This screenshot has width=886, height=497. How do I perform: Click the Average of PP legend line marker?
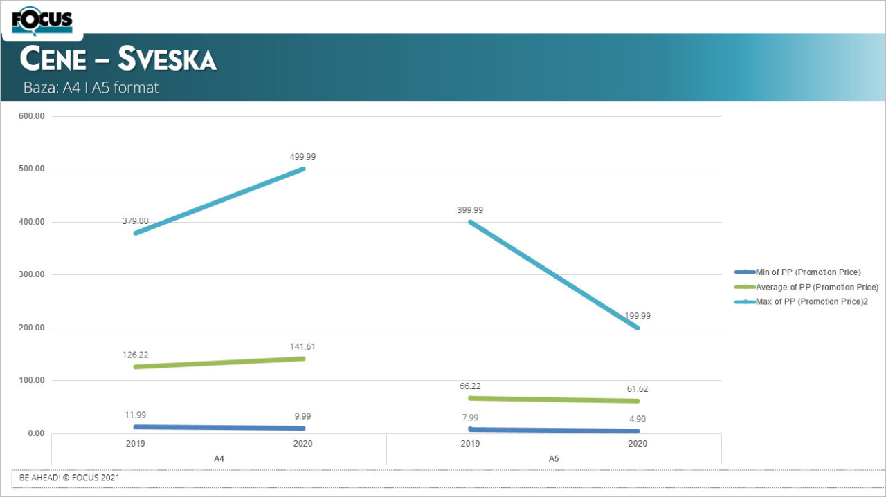coord(745,287)
